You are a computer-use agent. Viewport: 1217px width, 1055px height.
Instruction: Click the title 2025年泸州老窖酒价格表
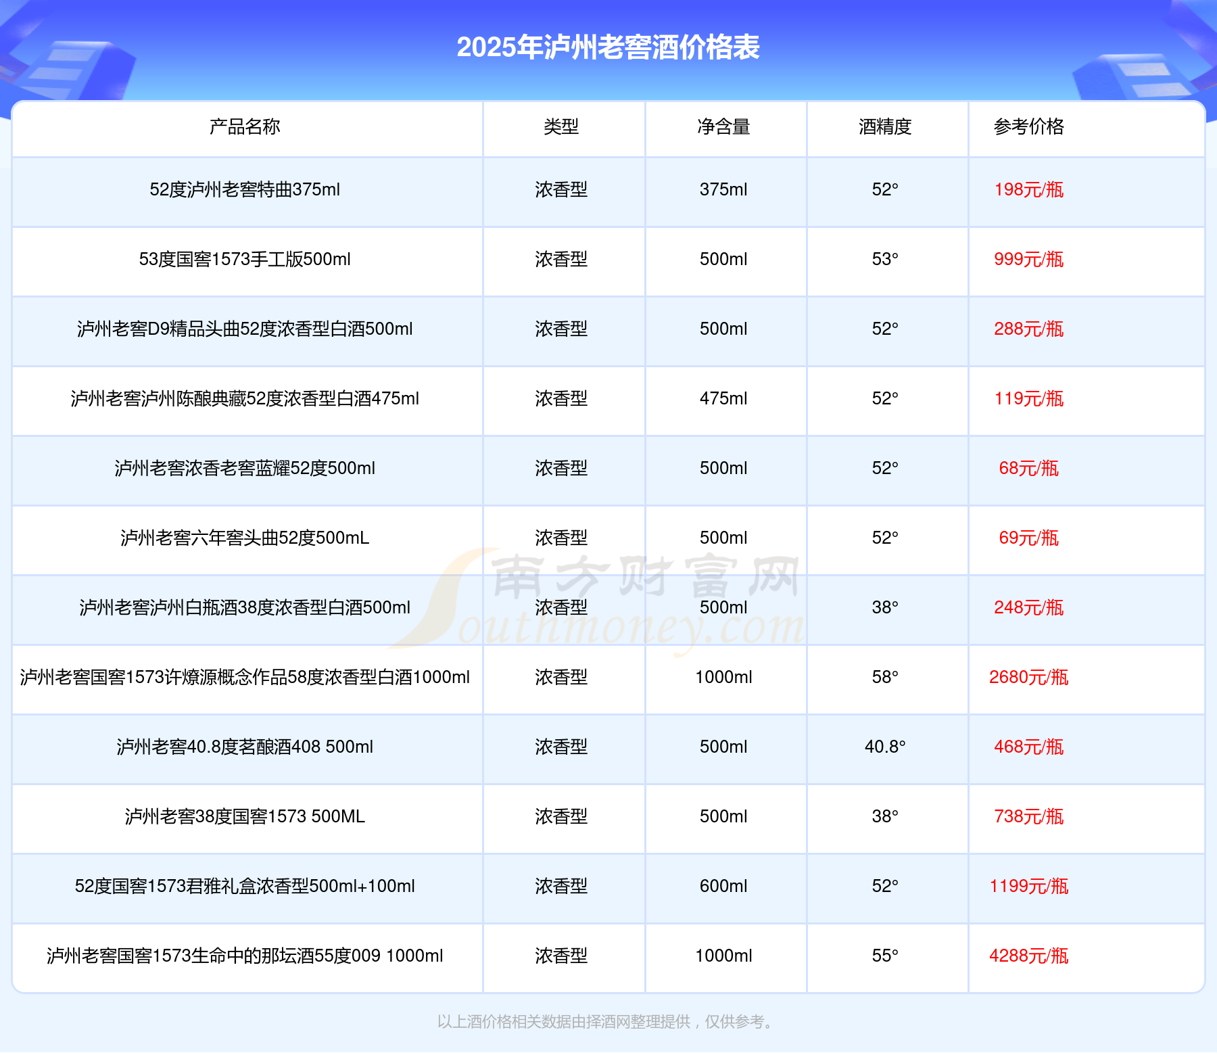click(x=608, y=47)
